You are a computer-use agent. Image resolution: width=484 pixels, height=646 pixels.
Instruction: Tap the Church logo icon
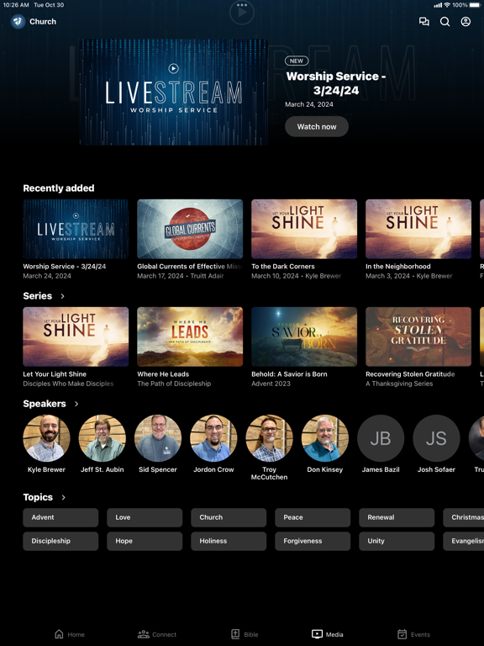(x=18, y=21)
